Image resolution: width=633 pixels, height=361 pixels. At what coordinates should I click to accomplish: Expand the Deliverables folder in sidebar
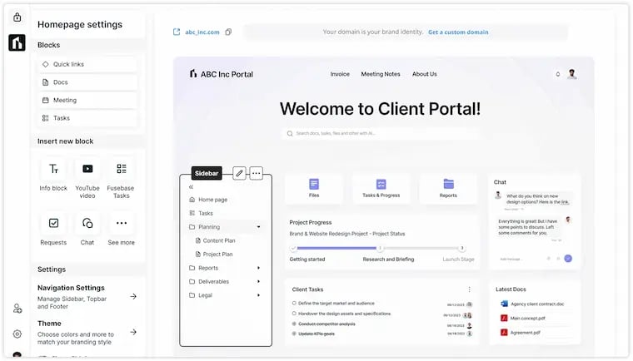258,281
